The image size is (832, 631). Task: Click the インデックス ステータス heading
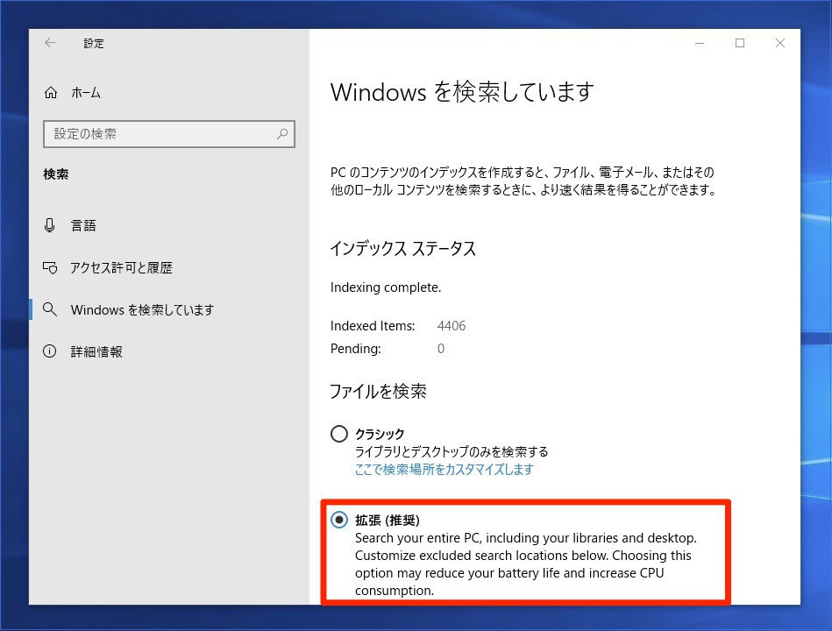pyautogui.click(x=403, y=248)
